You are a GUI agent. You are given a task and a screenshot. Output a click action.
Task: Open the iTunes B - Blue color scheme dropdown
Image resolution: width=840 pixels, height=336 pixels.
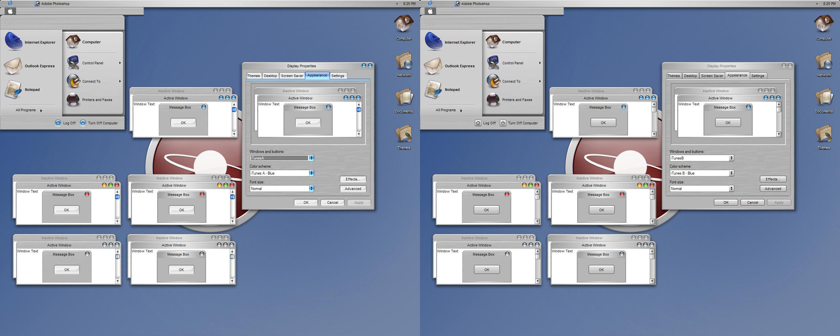click(702, 173)
